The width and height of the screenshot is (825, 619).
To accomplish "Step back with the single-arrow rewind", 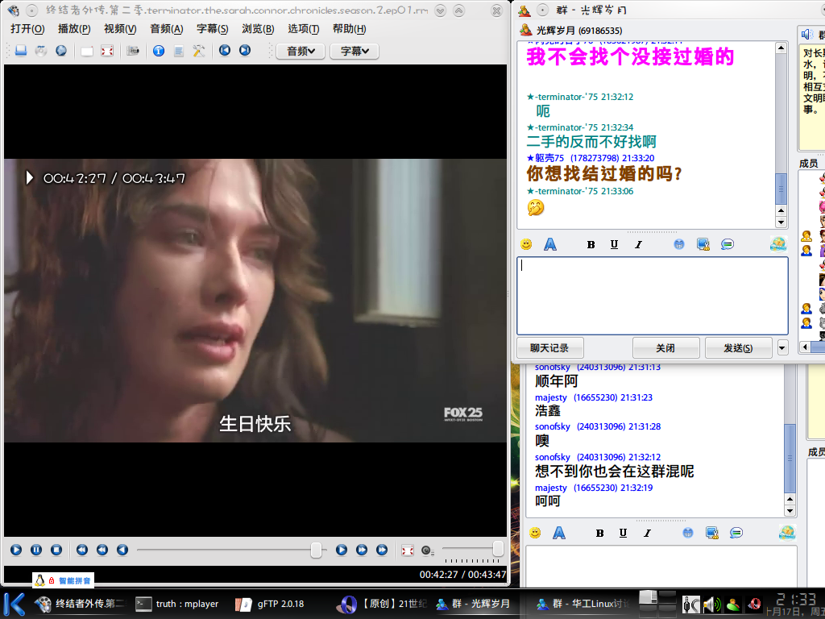I will pos(122,550).
